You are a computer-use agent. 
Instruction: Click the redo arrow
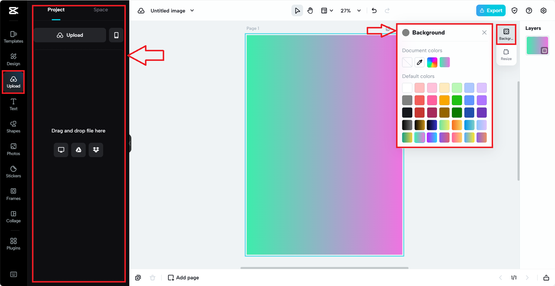pos(387,11)
